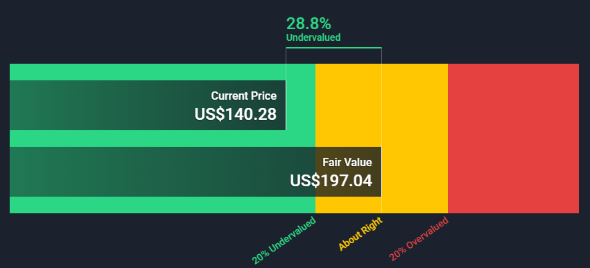Click the Undervalued label below 28.8%
This screenshot has width=590, height=268.
(x=313, y=37)
